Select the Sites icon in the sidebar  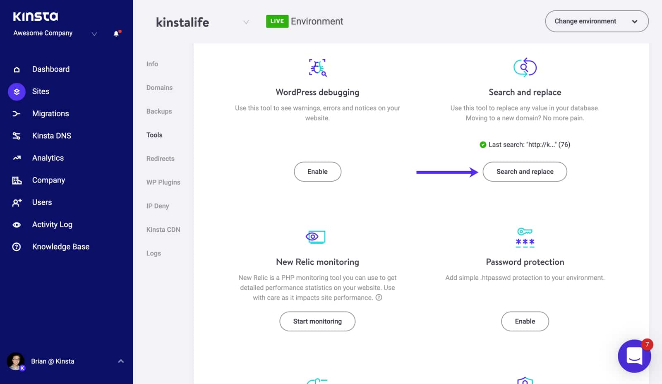(x=17, y=91)
